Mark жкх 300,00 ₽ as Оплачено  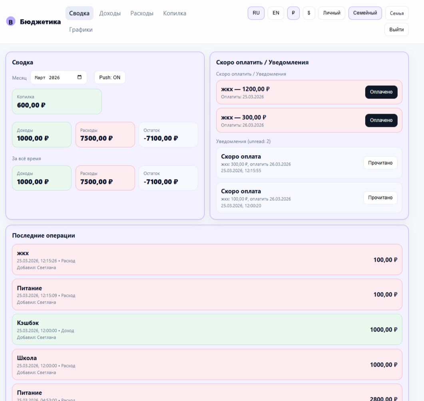coord(381,120)
